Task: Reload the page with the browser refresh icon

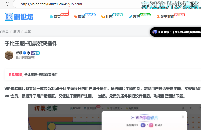Action: coord(7,4)
